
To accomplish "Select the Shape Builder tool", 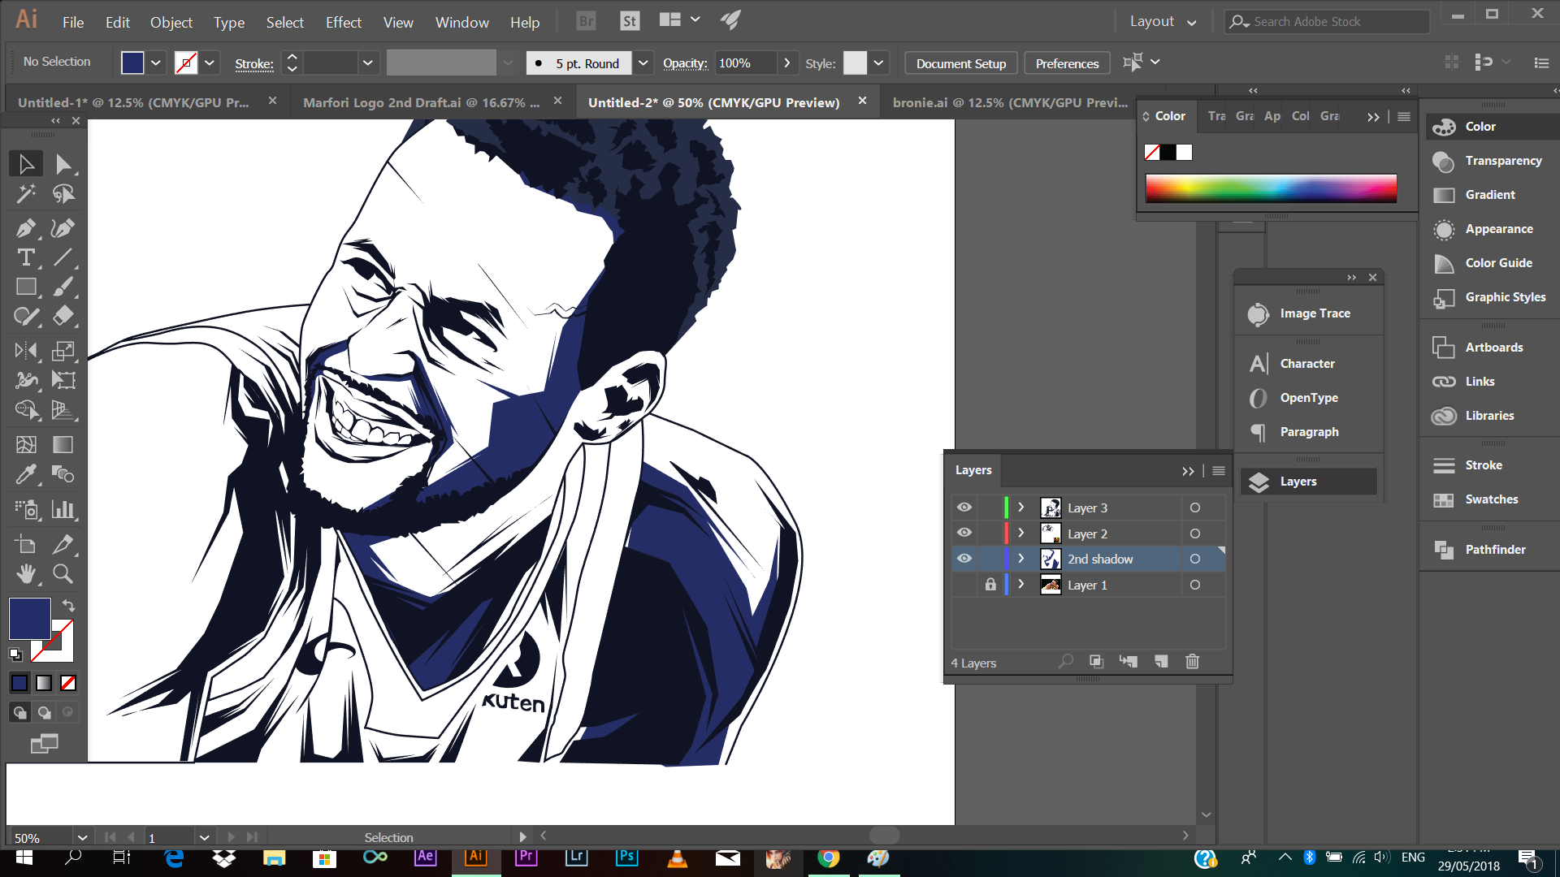I will (26, 410).
